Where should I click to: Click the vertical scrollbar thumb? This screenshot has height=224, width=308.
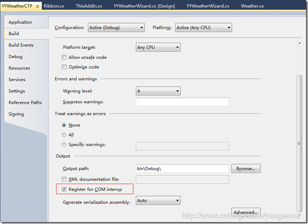click(x=299, y=143)
